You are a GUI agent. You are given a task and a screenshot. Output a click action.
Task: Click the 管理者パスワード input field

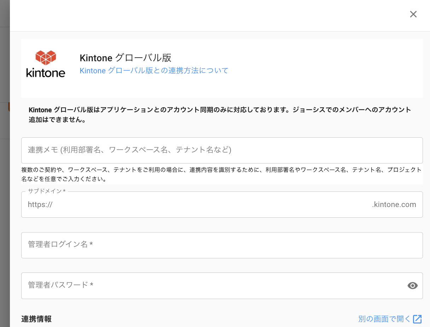click(212, 285)
